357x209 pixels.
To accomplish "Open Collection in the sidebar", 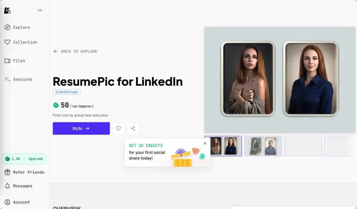I will pos(25,42).
